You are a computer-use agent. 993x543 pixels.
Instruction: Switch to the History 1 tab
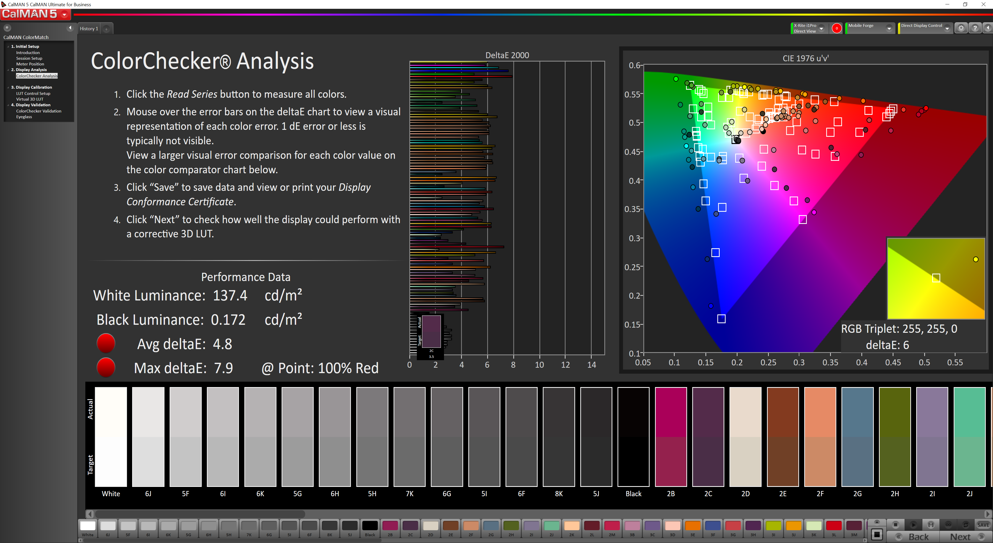pyautogui.click(x=89, y=28)
